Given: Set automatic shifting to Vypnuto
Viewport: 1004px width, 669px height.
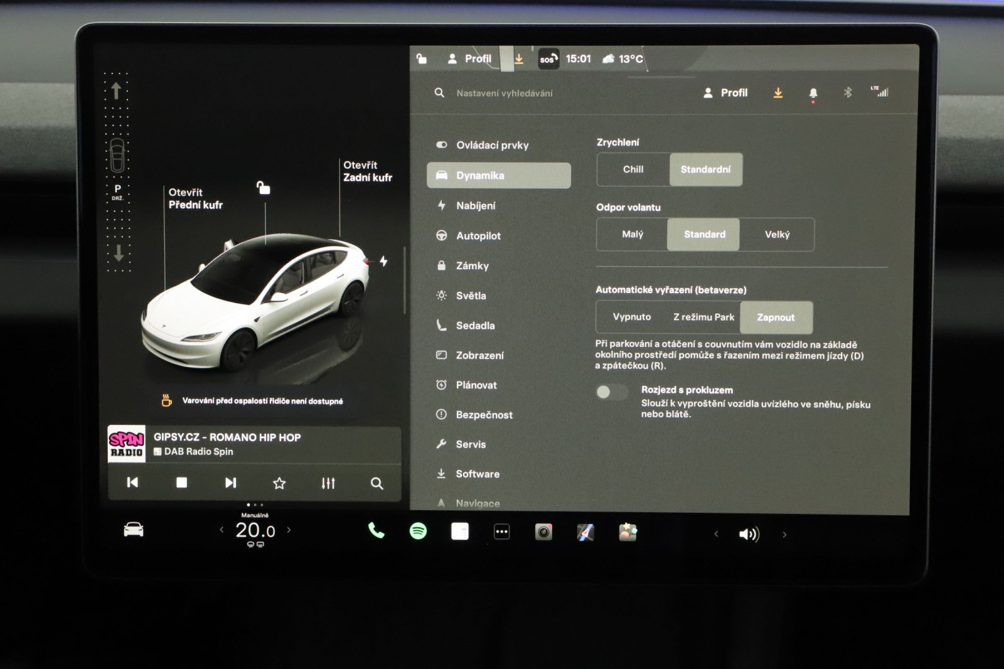Looking at the screenshot, I should [x=631, y=317].
